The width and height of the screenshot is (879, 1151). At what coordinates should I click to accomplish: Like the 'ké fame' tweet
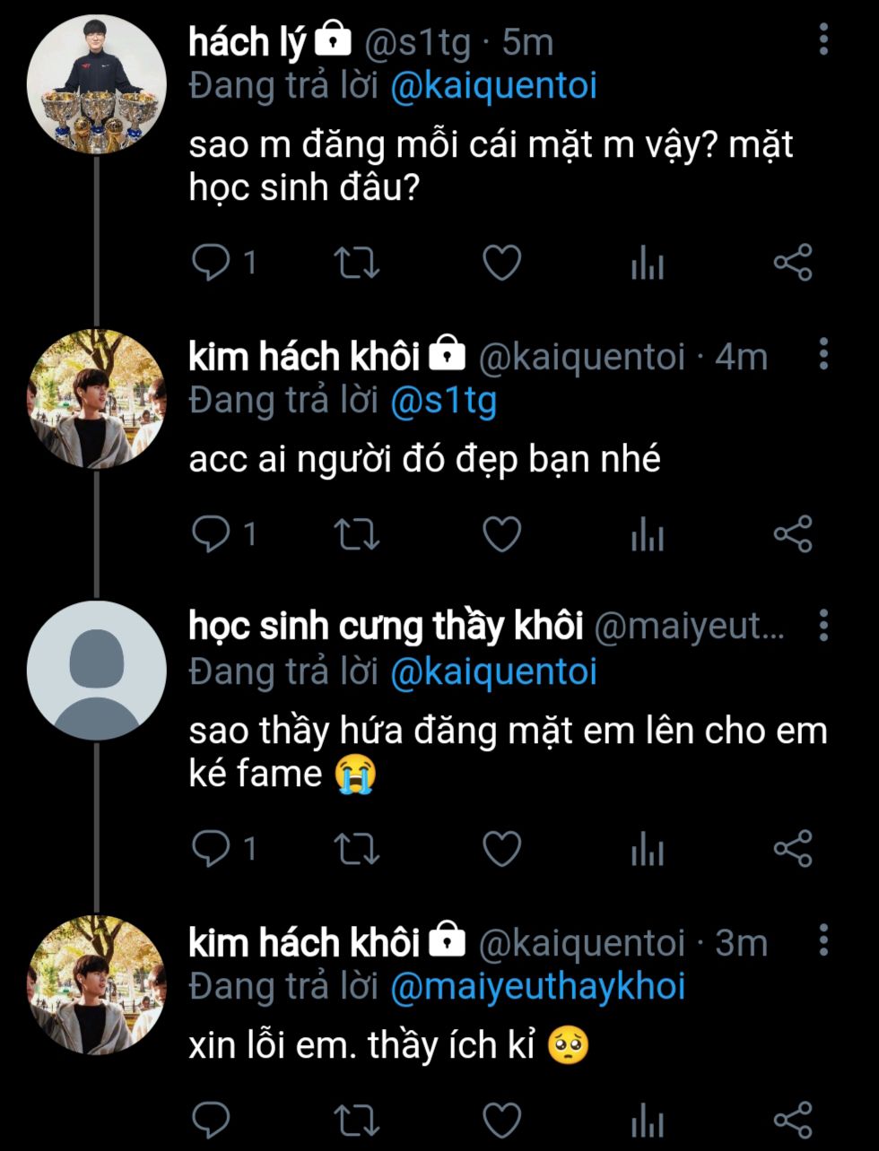pyautogui.click(x=501, y=848)
